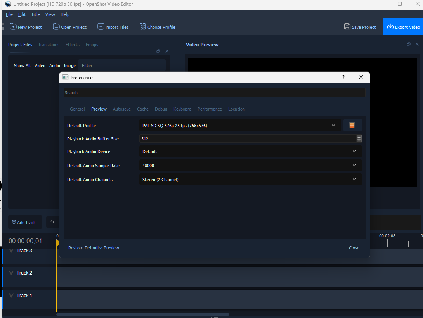This screenshot has width=423, height=318.
Task: Open the profile chooser film icon button
Action: click(x=352, y=125)
